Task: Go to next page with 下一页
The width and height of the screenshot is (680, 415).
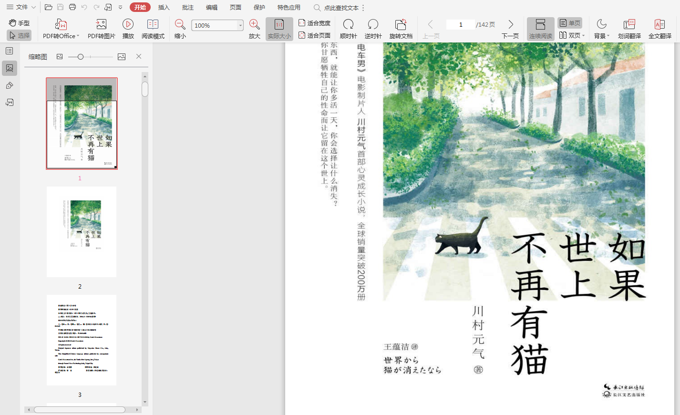Action: (x=510, y=29)
